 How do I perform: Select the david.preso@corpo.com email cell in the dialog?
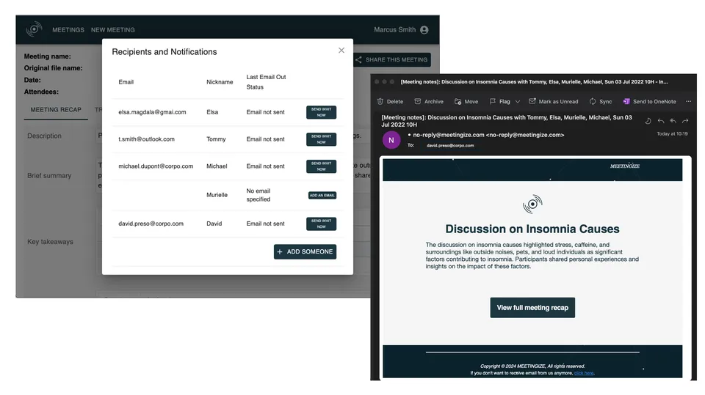[x=151, y=224]
